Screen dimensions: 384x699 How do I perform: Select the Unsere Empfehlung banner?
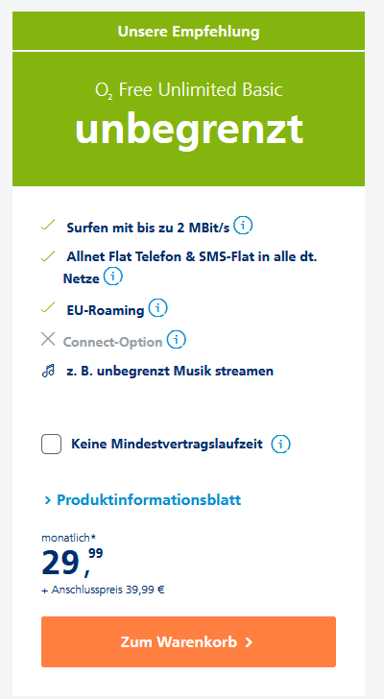(x=188, y=31)
